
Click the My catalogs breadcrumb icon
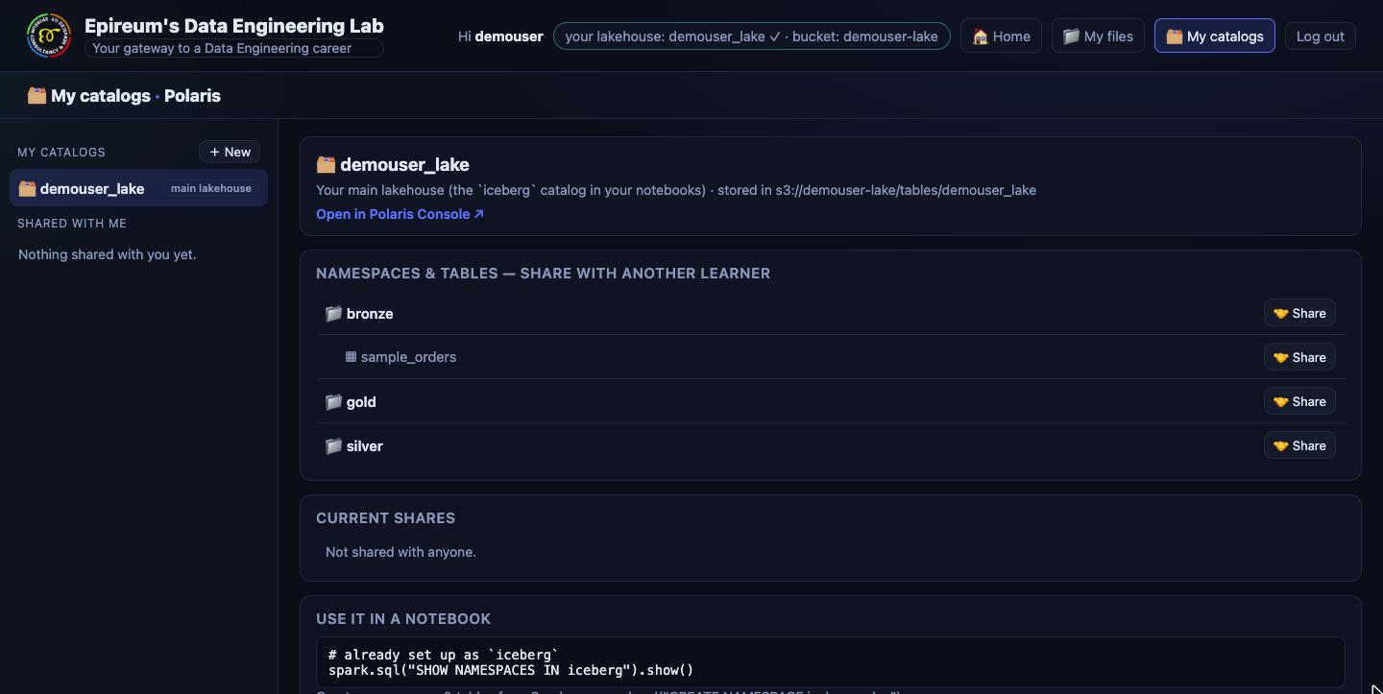pos(36,95)
